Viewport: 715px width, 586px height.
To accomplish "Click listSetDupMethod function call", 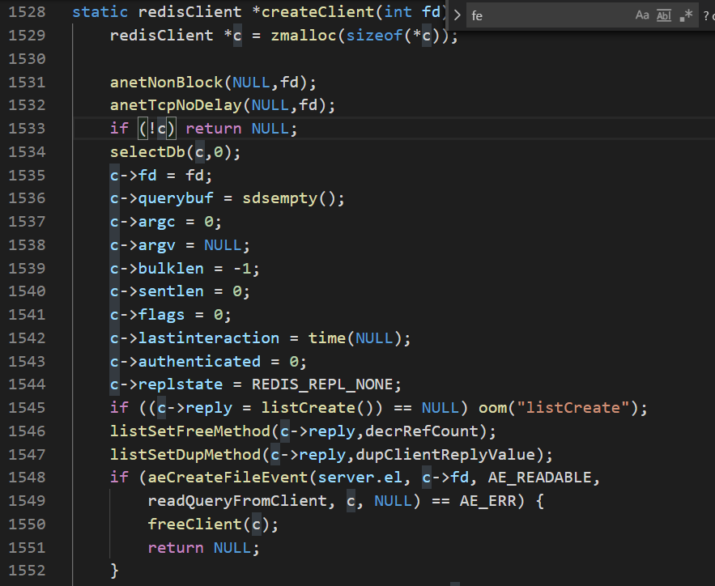I will [x=185, y=455].
